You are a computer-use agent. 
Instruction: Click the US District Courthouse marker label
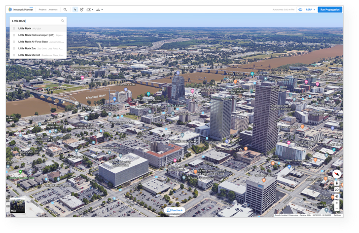pos(200,178)
